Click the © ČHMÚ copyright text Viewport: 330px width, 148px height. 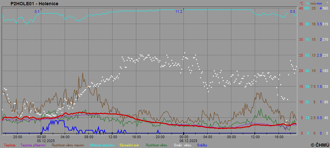pos(320,145)
